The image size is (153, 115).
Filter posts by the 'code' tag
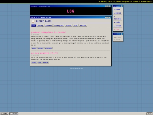(x=76, y=26)
